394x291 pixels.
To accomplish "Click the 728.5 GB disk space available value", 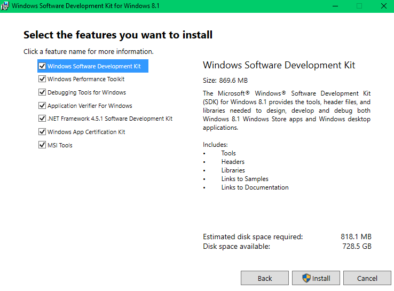I will pos(357,246).
